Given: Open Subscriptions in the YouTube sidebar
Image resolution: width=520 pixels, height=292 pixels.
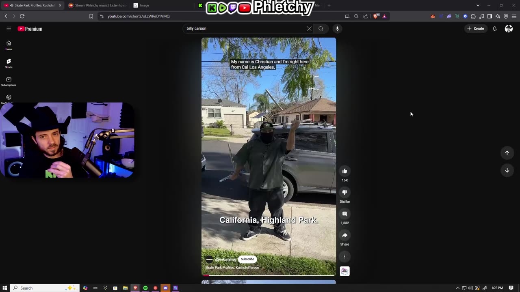Looking at the screenshot, I should click(9, 82).
